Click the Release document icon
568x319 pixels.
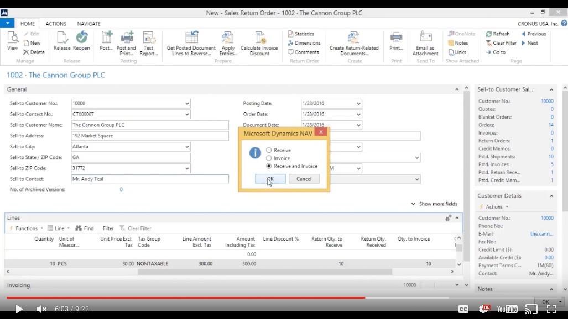tap(62, 41)
